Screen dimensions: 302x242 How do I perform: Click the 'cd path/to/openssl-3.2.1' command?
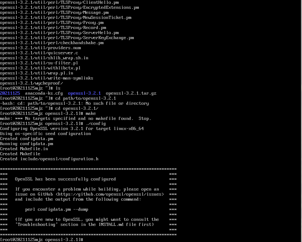click(x=86, y=98)
